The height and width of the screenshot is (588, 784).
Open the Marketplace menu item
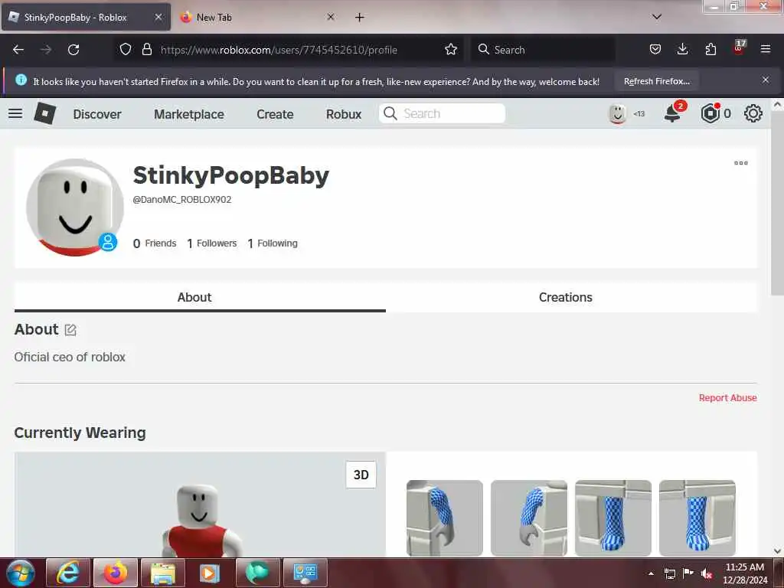pos(189,115)
